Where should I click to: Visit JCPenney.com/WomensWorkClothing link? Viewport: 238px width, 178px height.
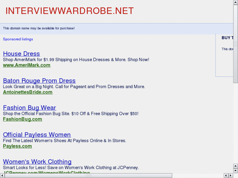coord(46,172)
